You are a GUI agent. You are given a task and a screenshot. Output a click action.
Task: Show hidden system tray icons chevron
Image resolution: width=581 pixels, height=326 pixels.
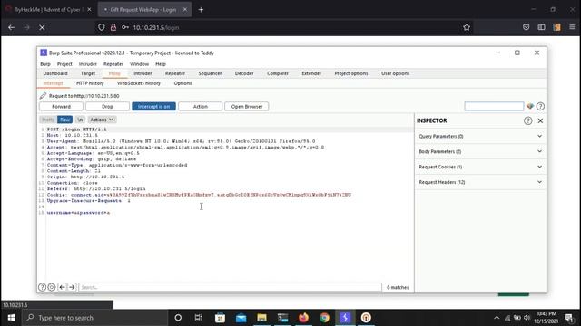pos(497,318)
